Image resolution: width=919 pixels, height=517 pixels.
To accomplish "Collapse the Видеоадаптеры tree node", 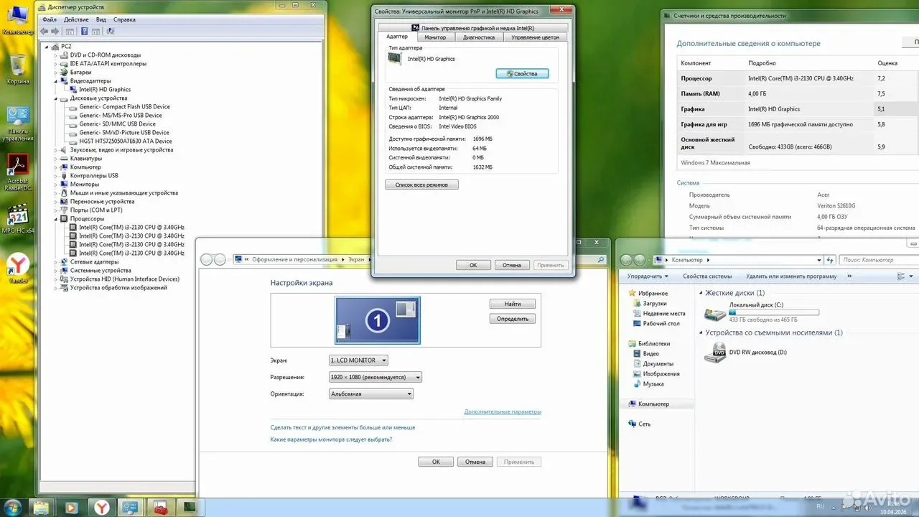I will point(55,81).
